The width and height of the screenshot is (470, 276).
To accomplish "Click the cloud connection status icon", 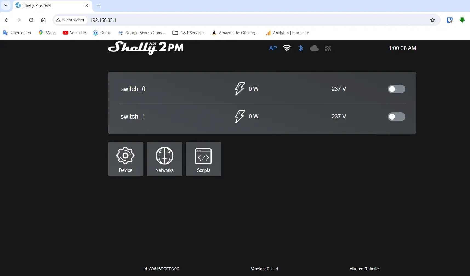I will (x=314, y=48).
